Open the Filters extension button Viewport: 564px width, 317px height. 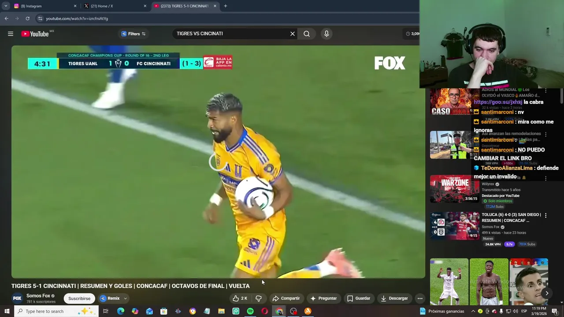click(134, 34)
